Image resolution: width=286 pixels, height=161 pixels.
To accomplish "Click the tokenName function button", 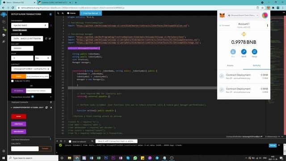I will (x=19, y=124).
